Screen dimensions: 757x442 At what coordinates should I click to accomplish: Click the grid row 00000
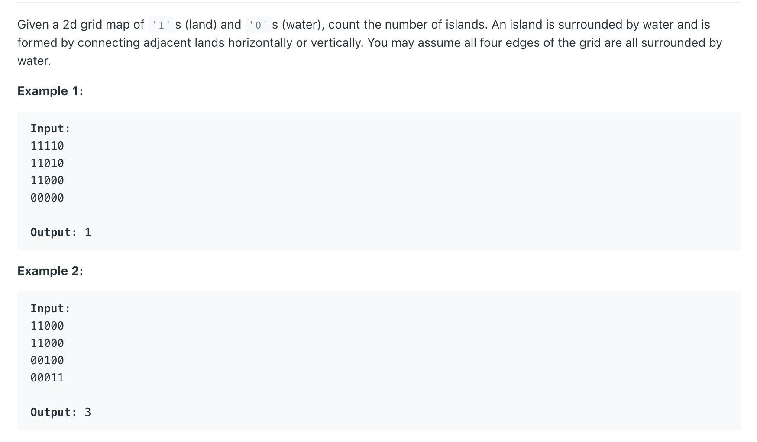47,198
